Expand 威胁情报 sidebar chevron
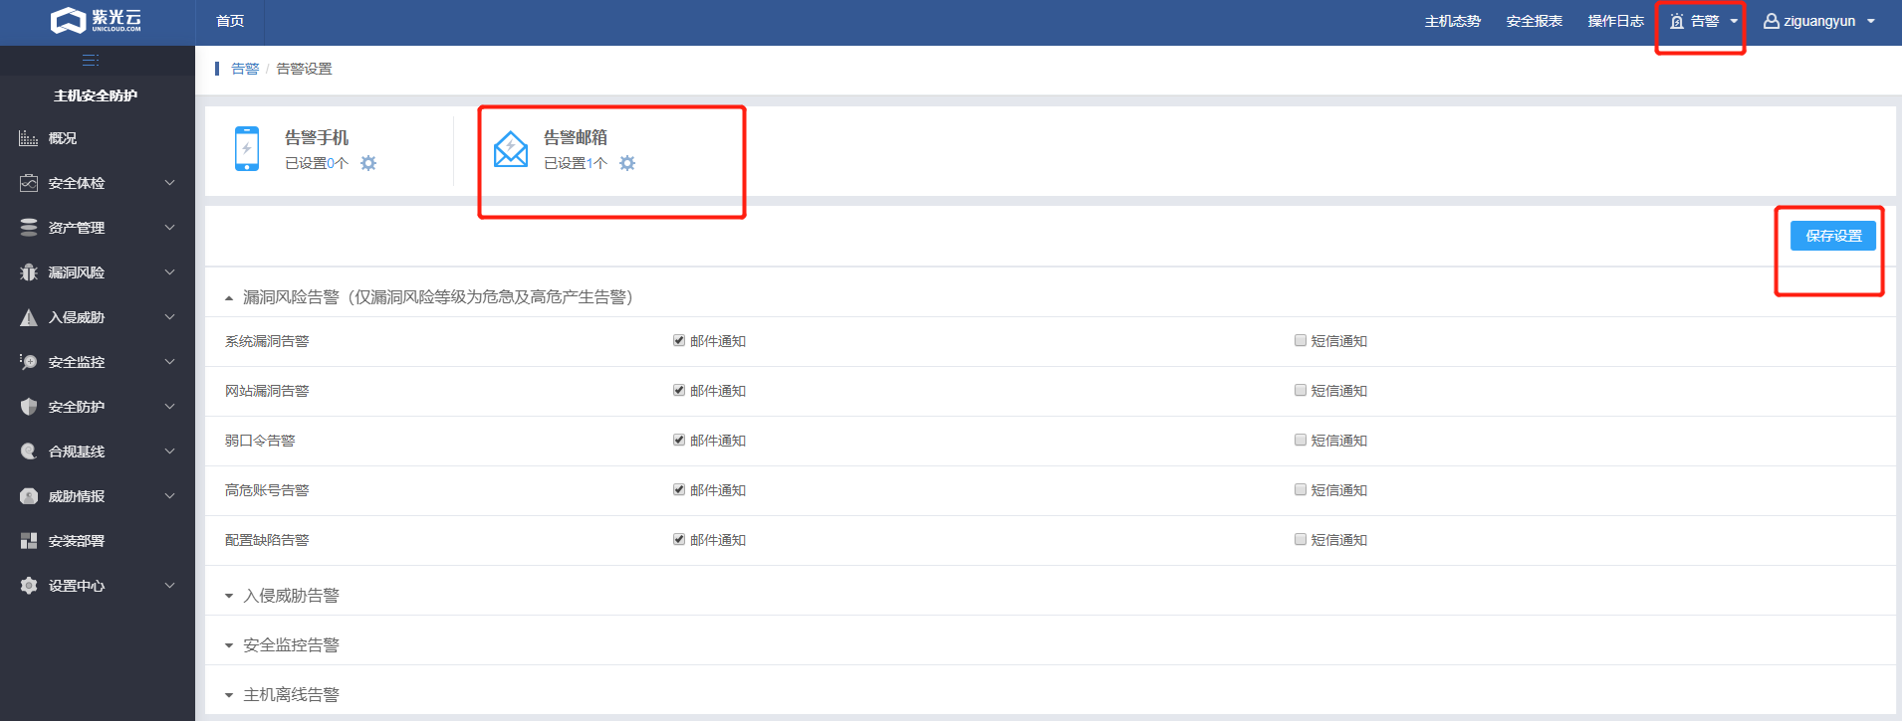This screenshot has width=1902, height=721. point(169,496)
